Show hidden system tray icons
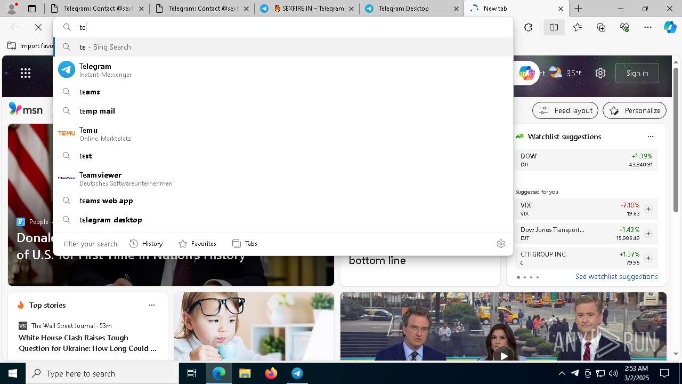 click(562, 373)
